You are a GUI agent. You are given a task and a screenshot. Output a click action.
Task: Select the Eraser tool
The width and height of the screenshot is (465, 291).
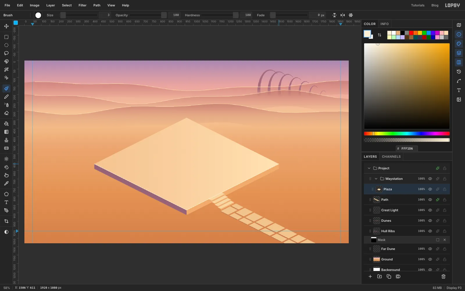coord(6,113)
